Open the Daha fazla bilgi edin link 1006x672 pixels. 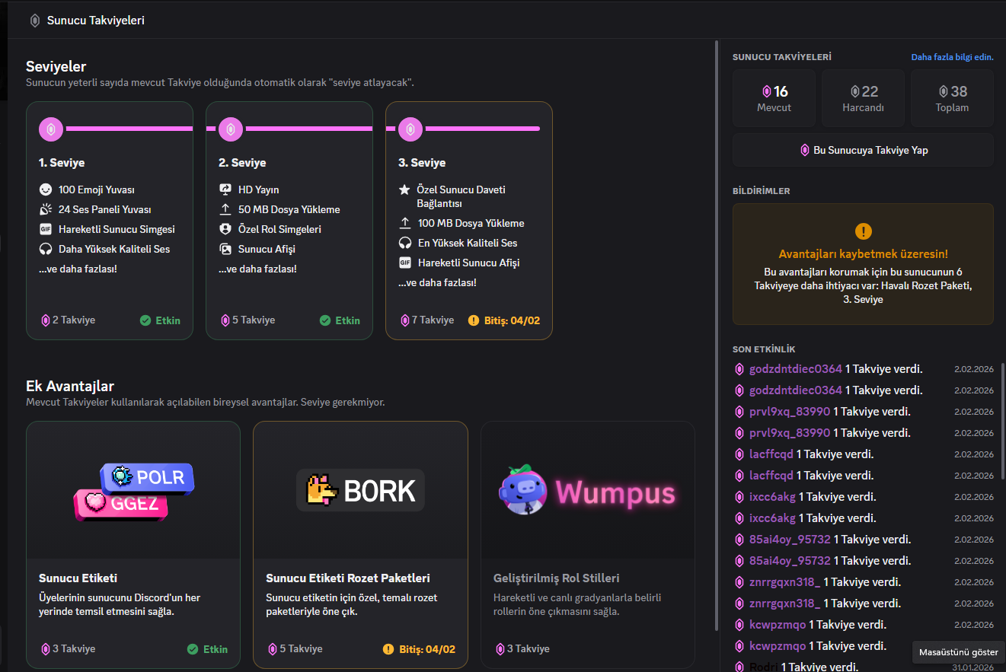click(953, 57)
